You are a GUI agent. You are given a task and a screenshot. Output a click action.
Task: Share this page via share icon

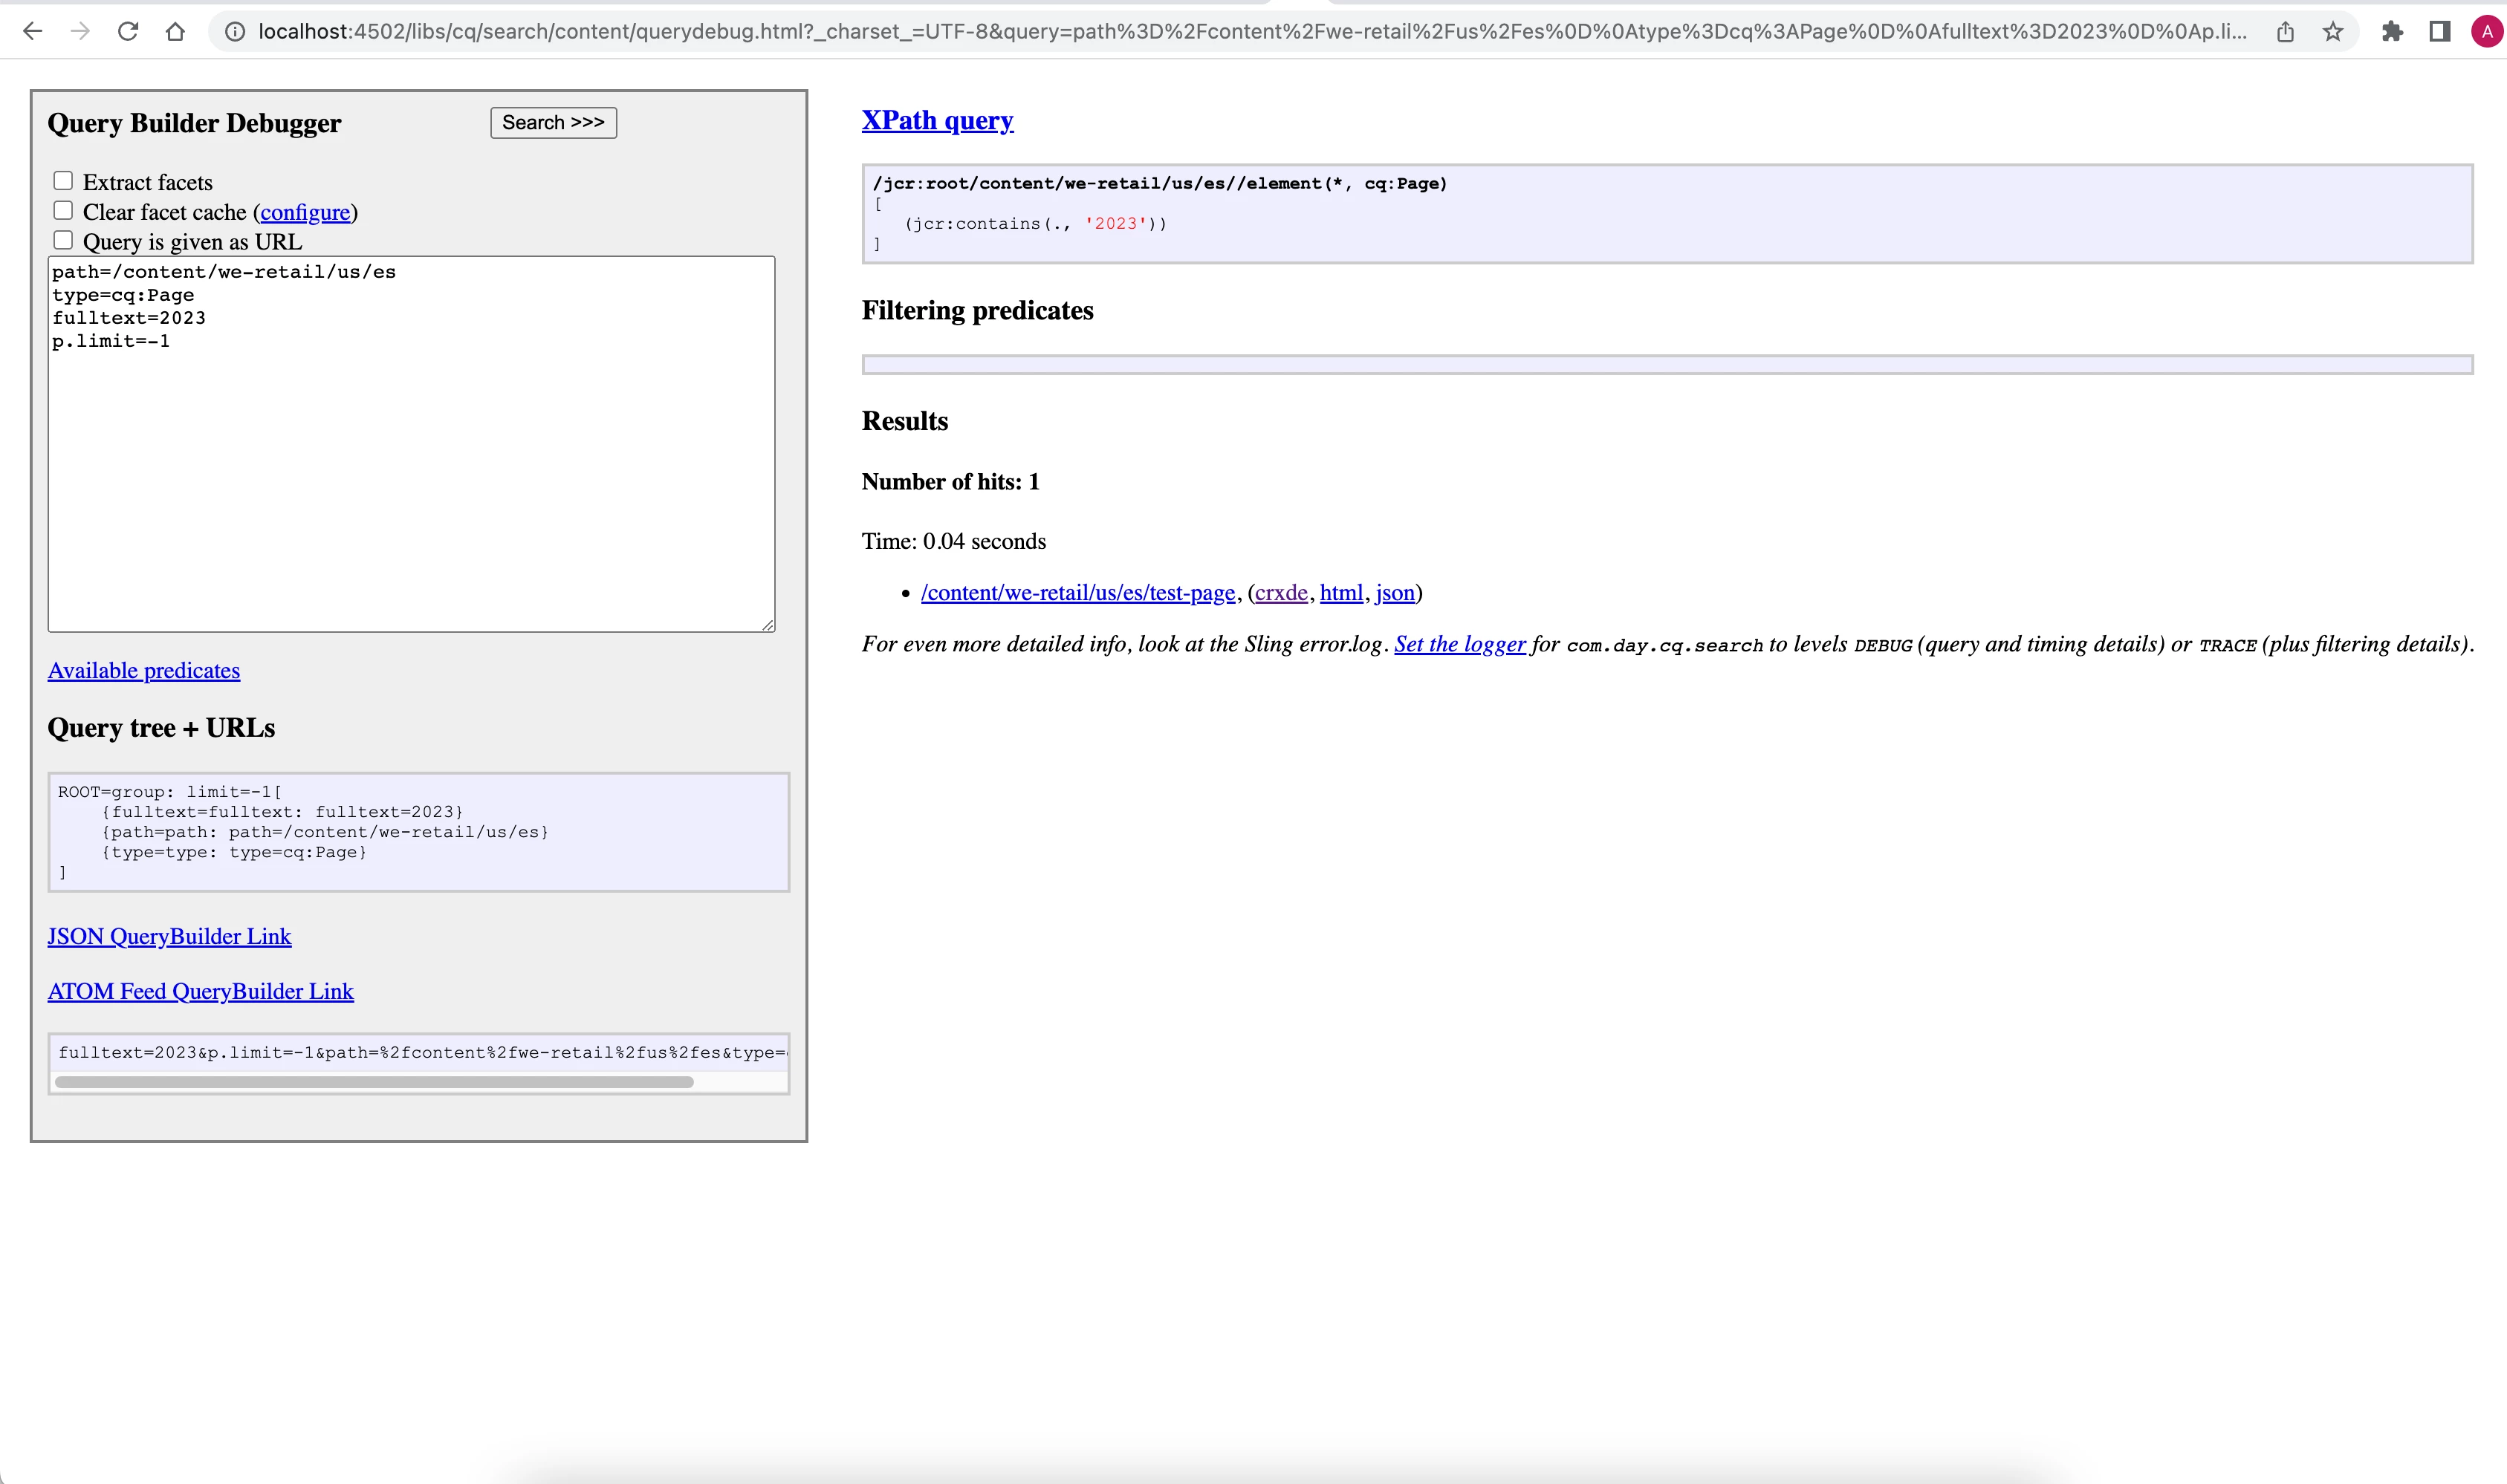[x=2285, y=32]
